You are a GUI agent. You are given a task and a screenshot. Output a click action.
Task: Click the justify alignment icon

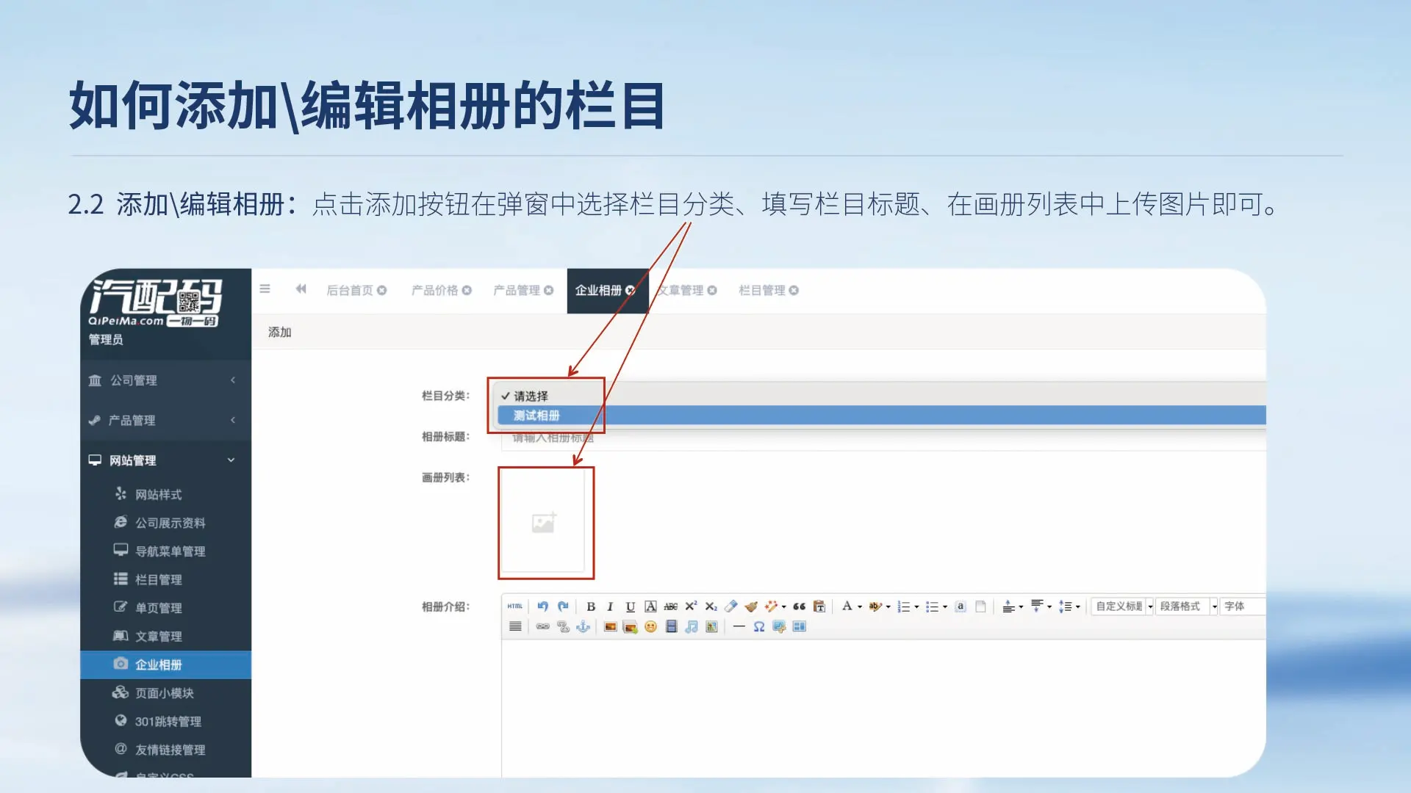click(x=515, y=626)
